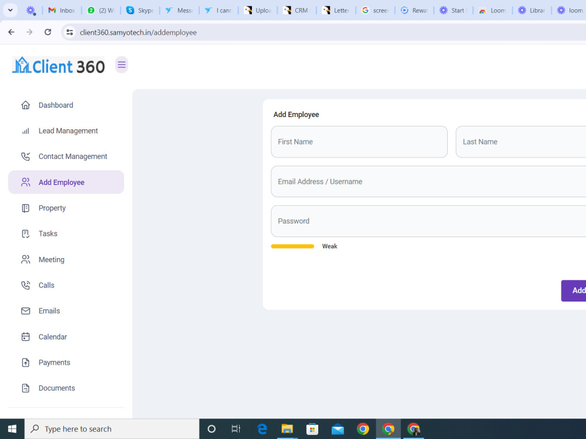This screenshot has height=439, width=586.
Task: Open Contact Management menu item
Action: pyautogui.click(x=66, y=156)
